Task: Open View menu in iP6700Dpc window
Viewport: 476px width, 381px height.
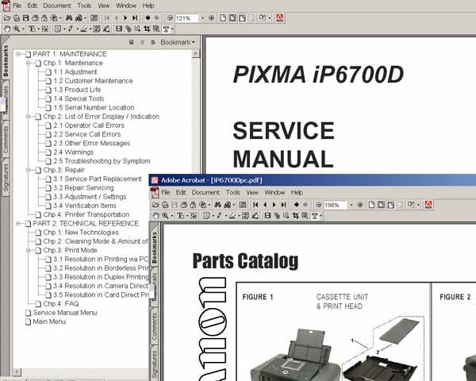Action: click(252, 193)
